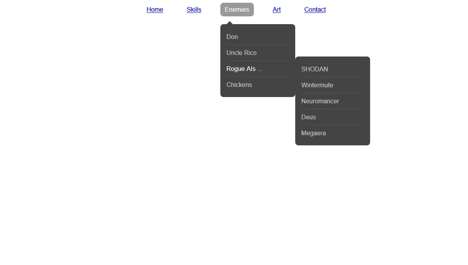Click the Home link at far left
The width and height of the screenshot is (468, 265).
[x=155, y=9]
